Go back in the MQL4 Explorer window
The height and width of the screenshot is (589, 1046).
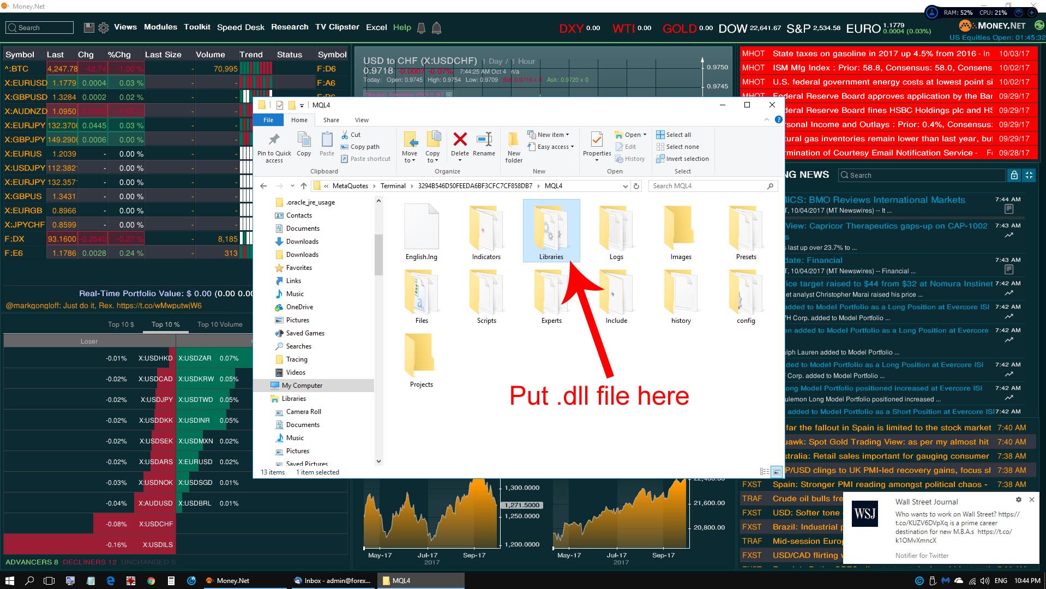click(263, 186)
